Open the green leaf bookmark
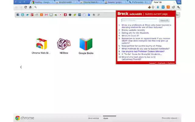 pos(75,15)
